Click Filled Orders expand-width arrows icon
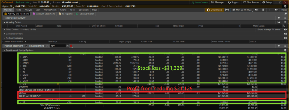Viewport: 289px width, 110px height. click(285, 30)
